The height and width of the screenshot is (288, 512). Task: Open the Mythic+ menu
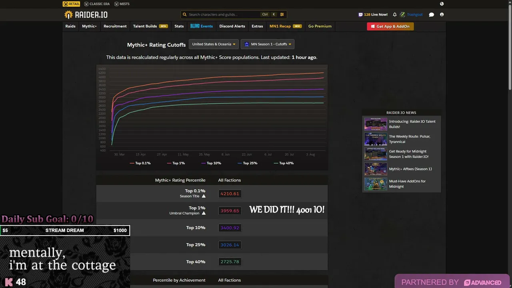tap(89, 26)
